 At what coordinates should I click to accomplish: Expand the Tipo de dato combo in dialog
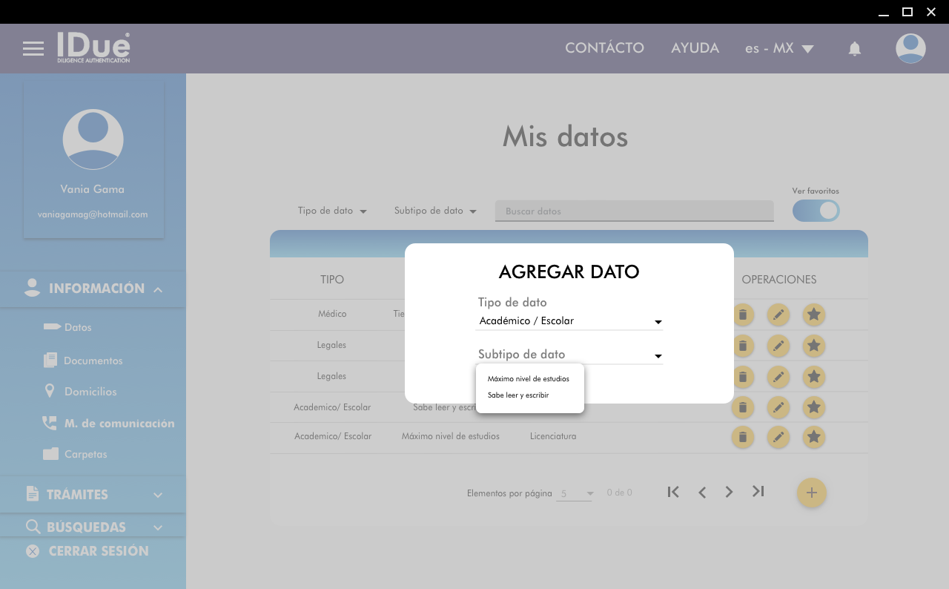coord(569,321)
